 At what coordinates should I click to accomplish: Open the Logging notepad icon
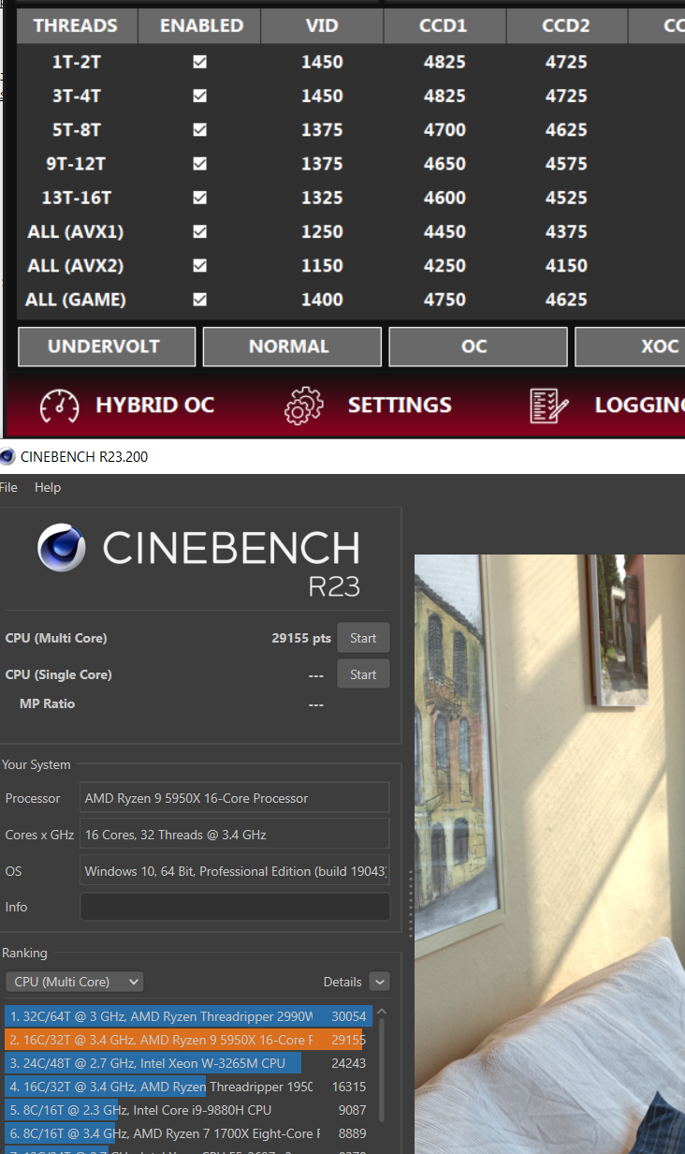(x=548, y=406)
